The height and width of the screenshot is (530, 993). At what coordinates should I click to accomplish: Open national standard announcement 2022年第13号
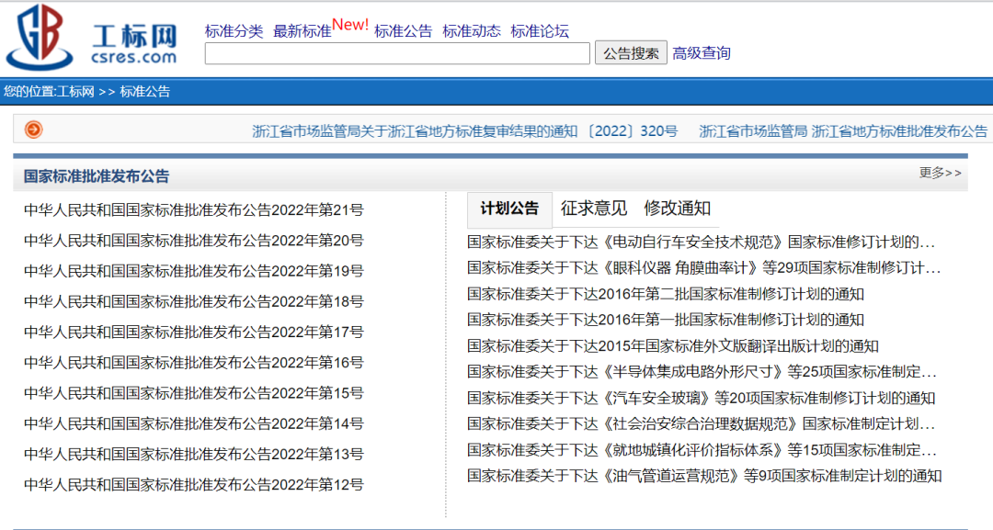(x=194, y=454)
